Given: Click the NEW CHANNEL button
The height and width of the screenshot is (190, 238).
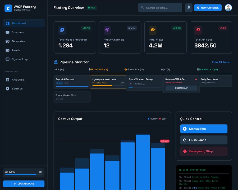Looking at the screenshot, I should (x=208, y=8).
